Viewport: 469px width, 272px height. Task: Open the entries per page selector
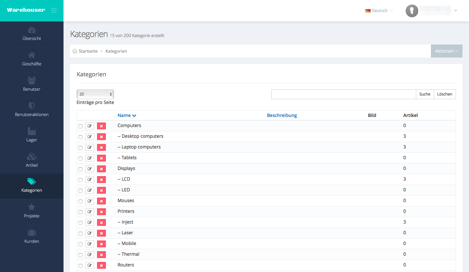point(95,94)
